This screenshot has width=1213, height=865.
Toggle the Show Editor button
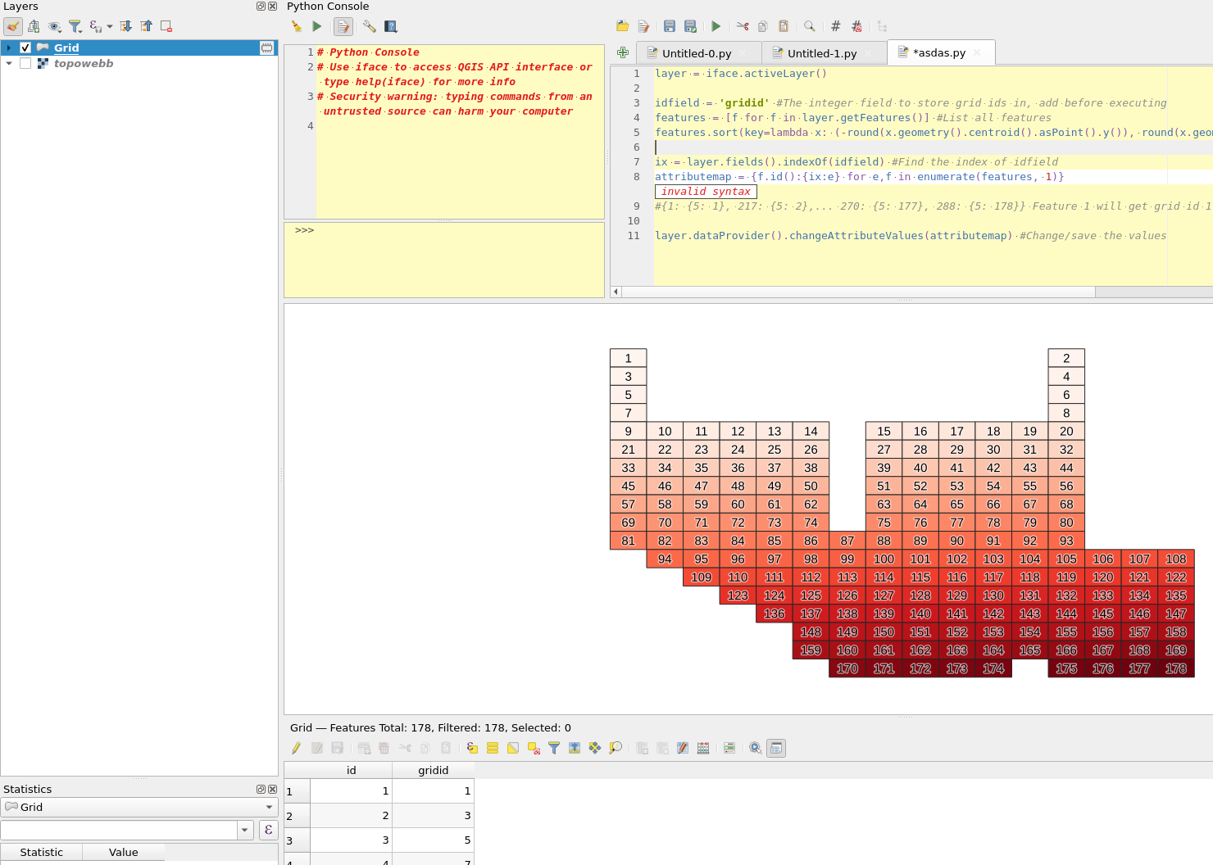pos(343,27)
